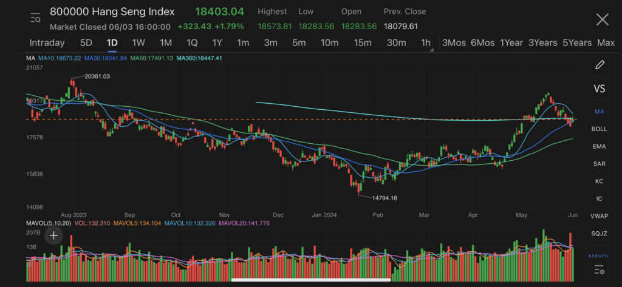
Task: Select the 1M monthly timeframe tab
Action: point(165,43)
